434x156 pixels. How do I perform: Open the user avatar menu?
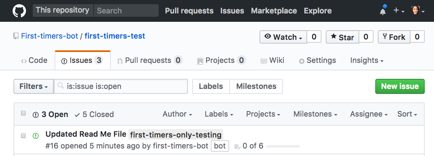pos(418,11)
